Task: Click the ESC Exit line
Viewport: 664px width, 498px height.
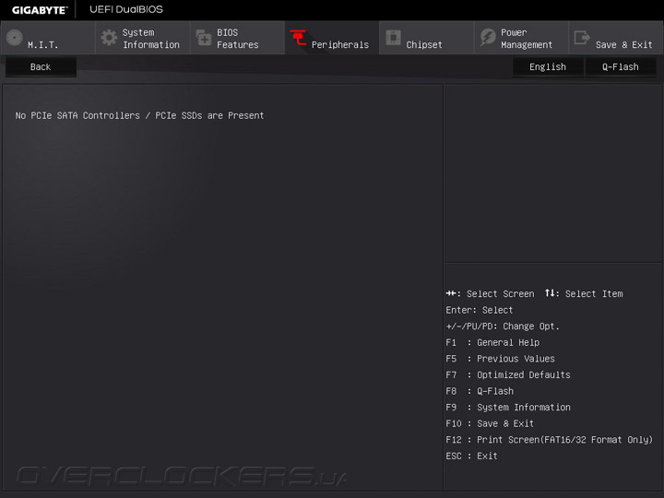Action: (472, 456)
